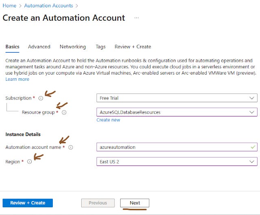Switch to the Tags tab
The height and width of the screenshot is (215, 260).
(100, 47)
